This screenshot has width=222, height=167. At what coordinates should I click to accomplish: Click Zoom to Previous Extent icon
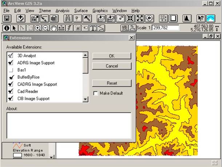[x=150, y=18]
